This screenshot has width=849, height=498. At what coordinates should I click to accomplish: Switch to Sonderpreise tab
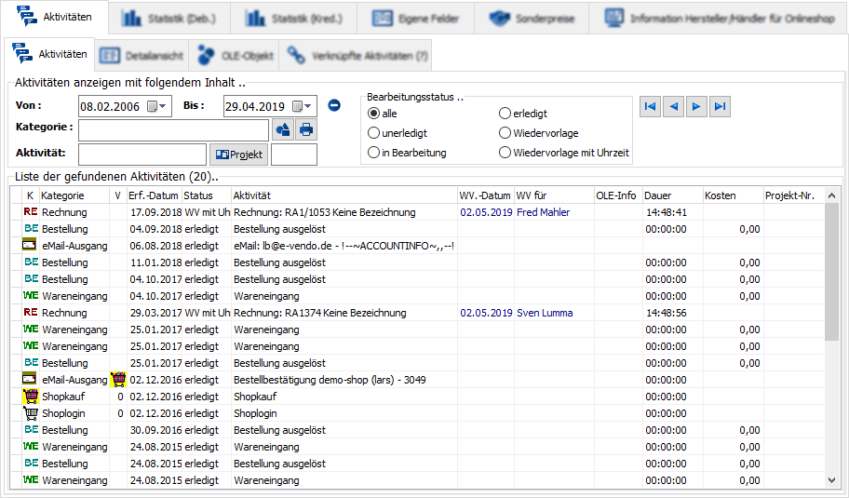tap(532, 19)
